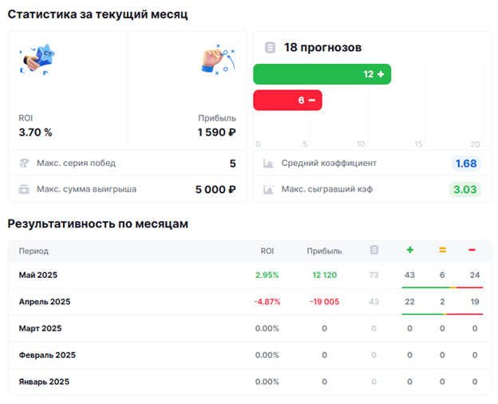Select the Май 2025 row label
This screenshot has width=498, height=404.
(x=38, y=275)
